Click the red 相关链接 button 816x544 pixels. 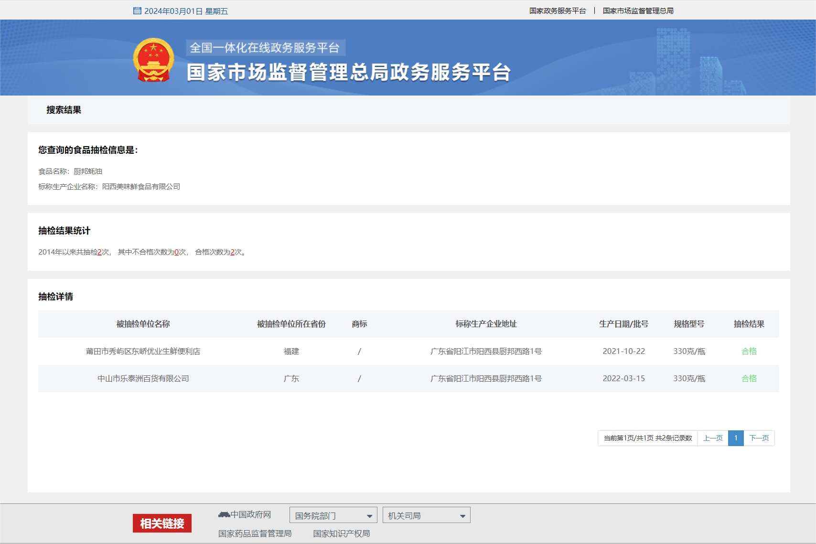click(162, 523)
